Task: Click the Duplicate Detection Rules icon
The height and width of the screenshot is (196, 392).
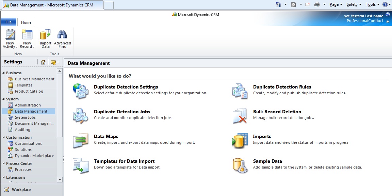Action: tap(240, 91)
